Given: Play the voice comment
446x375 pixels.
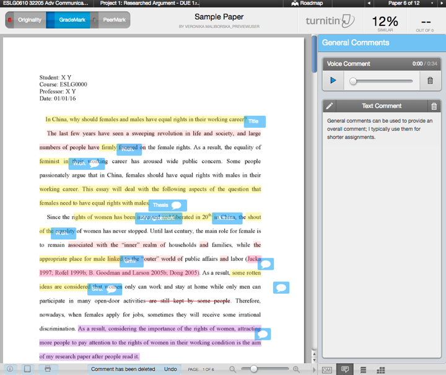Looking at the screenshot, I should 333,81.
